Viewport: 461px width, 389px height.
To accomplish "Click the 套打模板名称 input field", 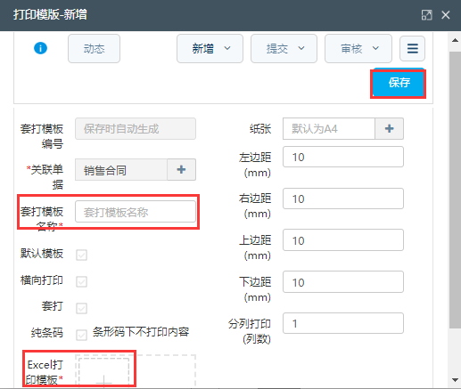I will point(136,212).
